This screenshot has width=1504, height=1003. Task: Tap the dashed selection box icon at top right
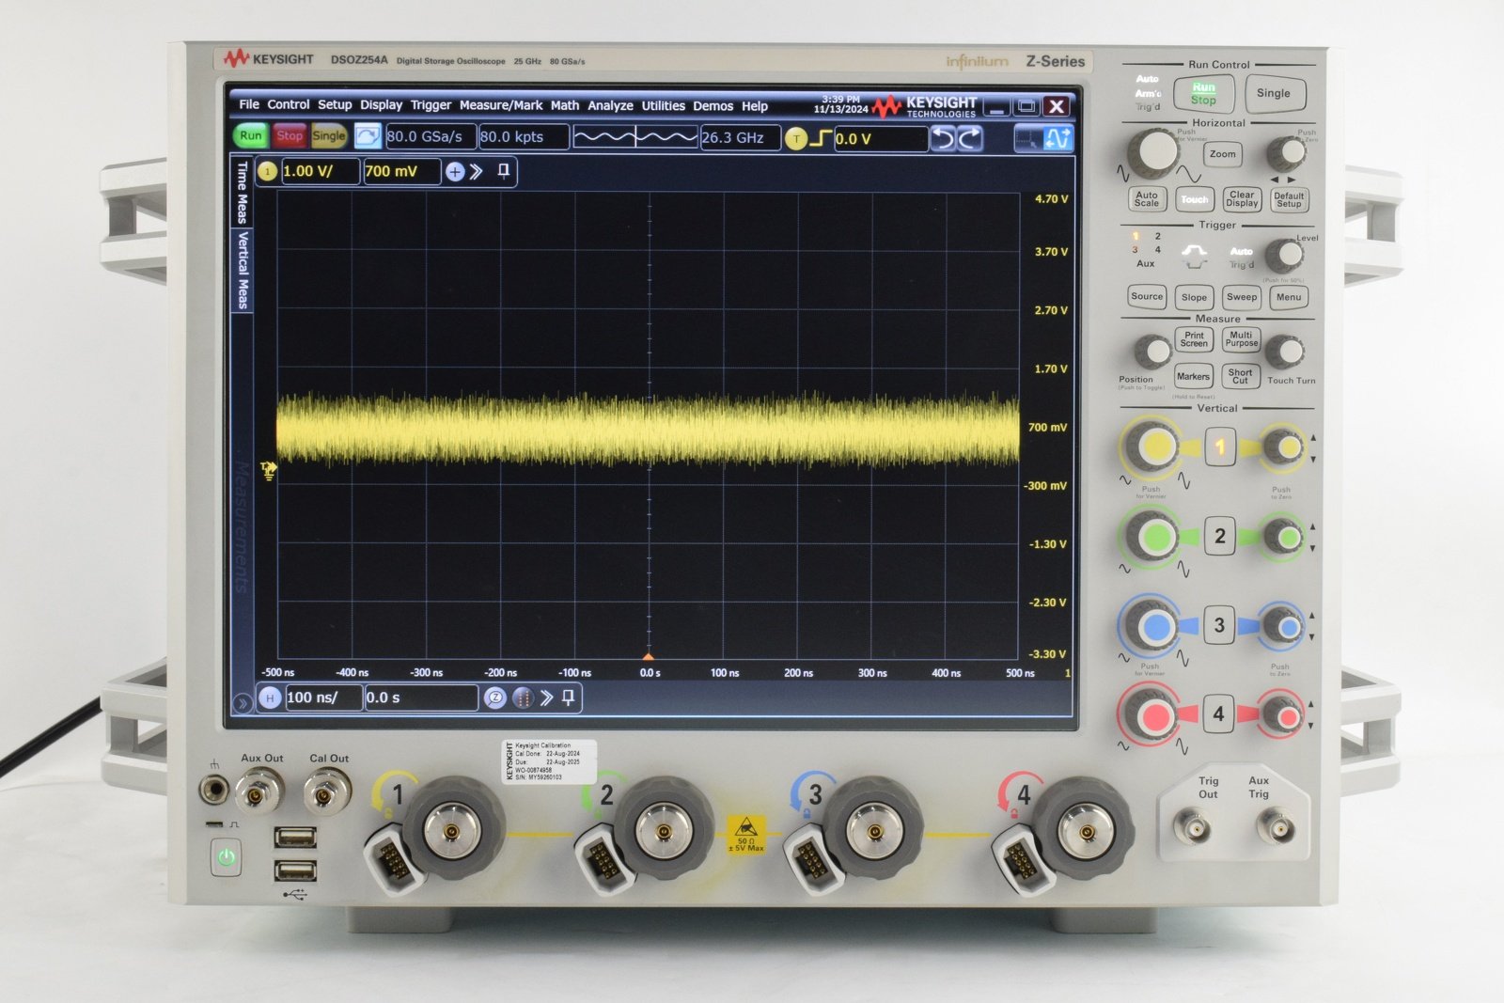(x=1028, y=139)
